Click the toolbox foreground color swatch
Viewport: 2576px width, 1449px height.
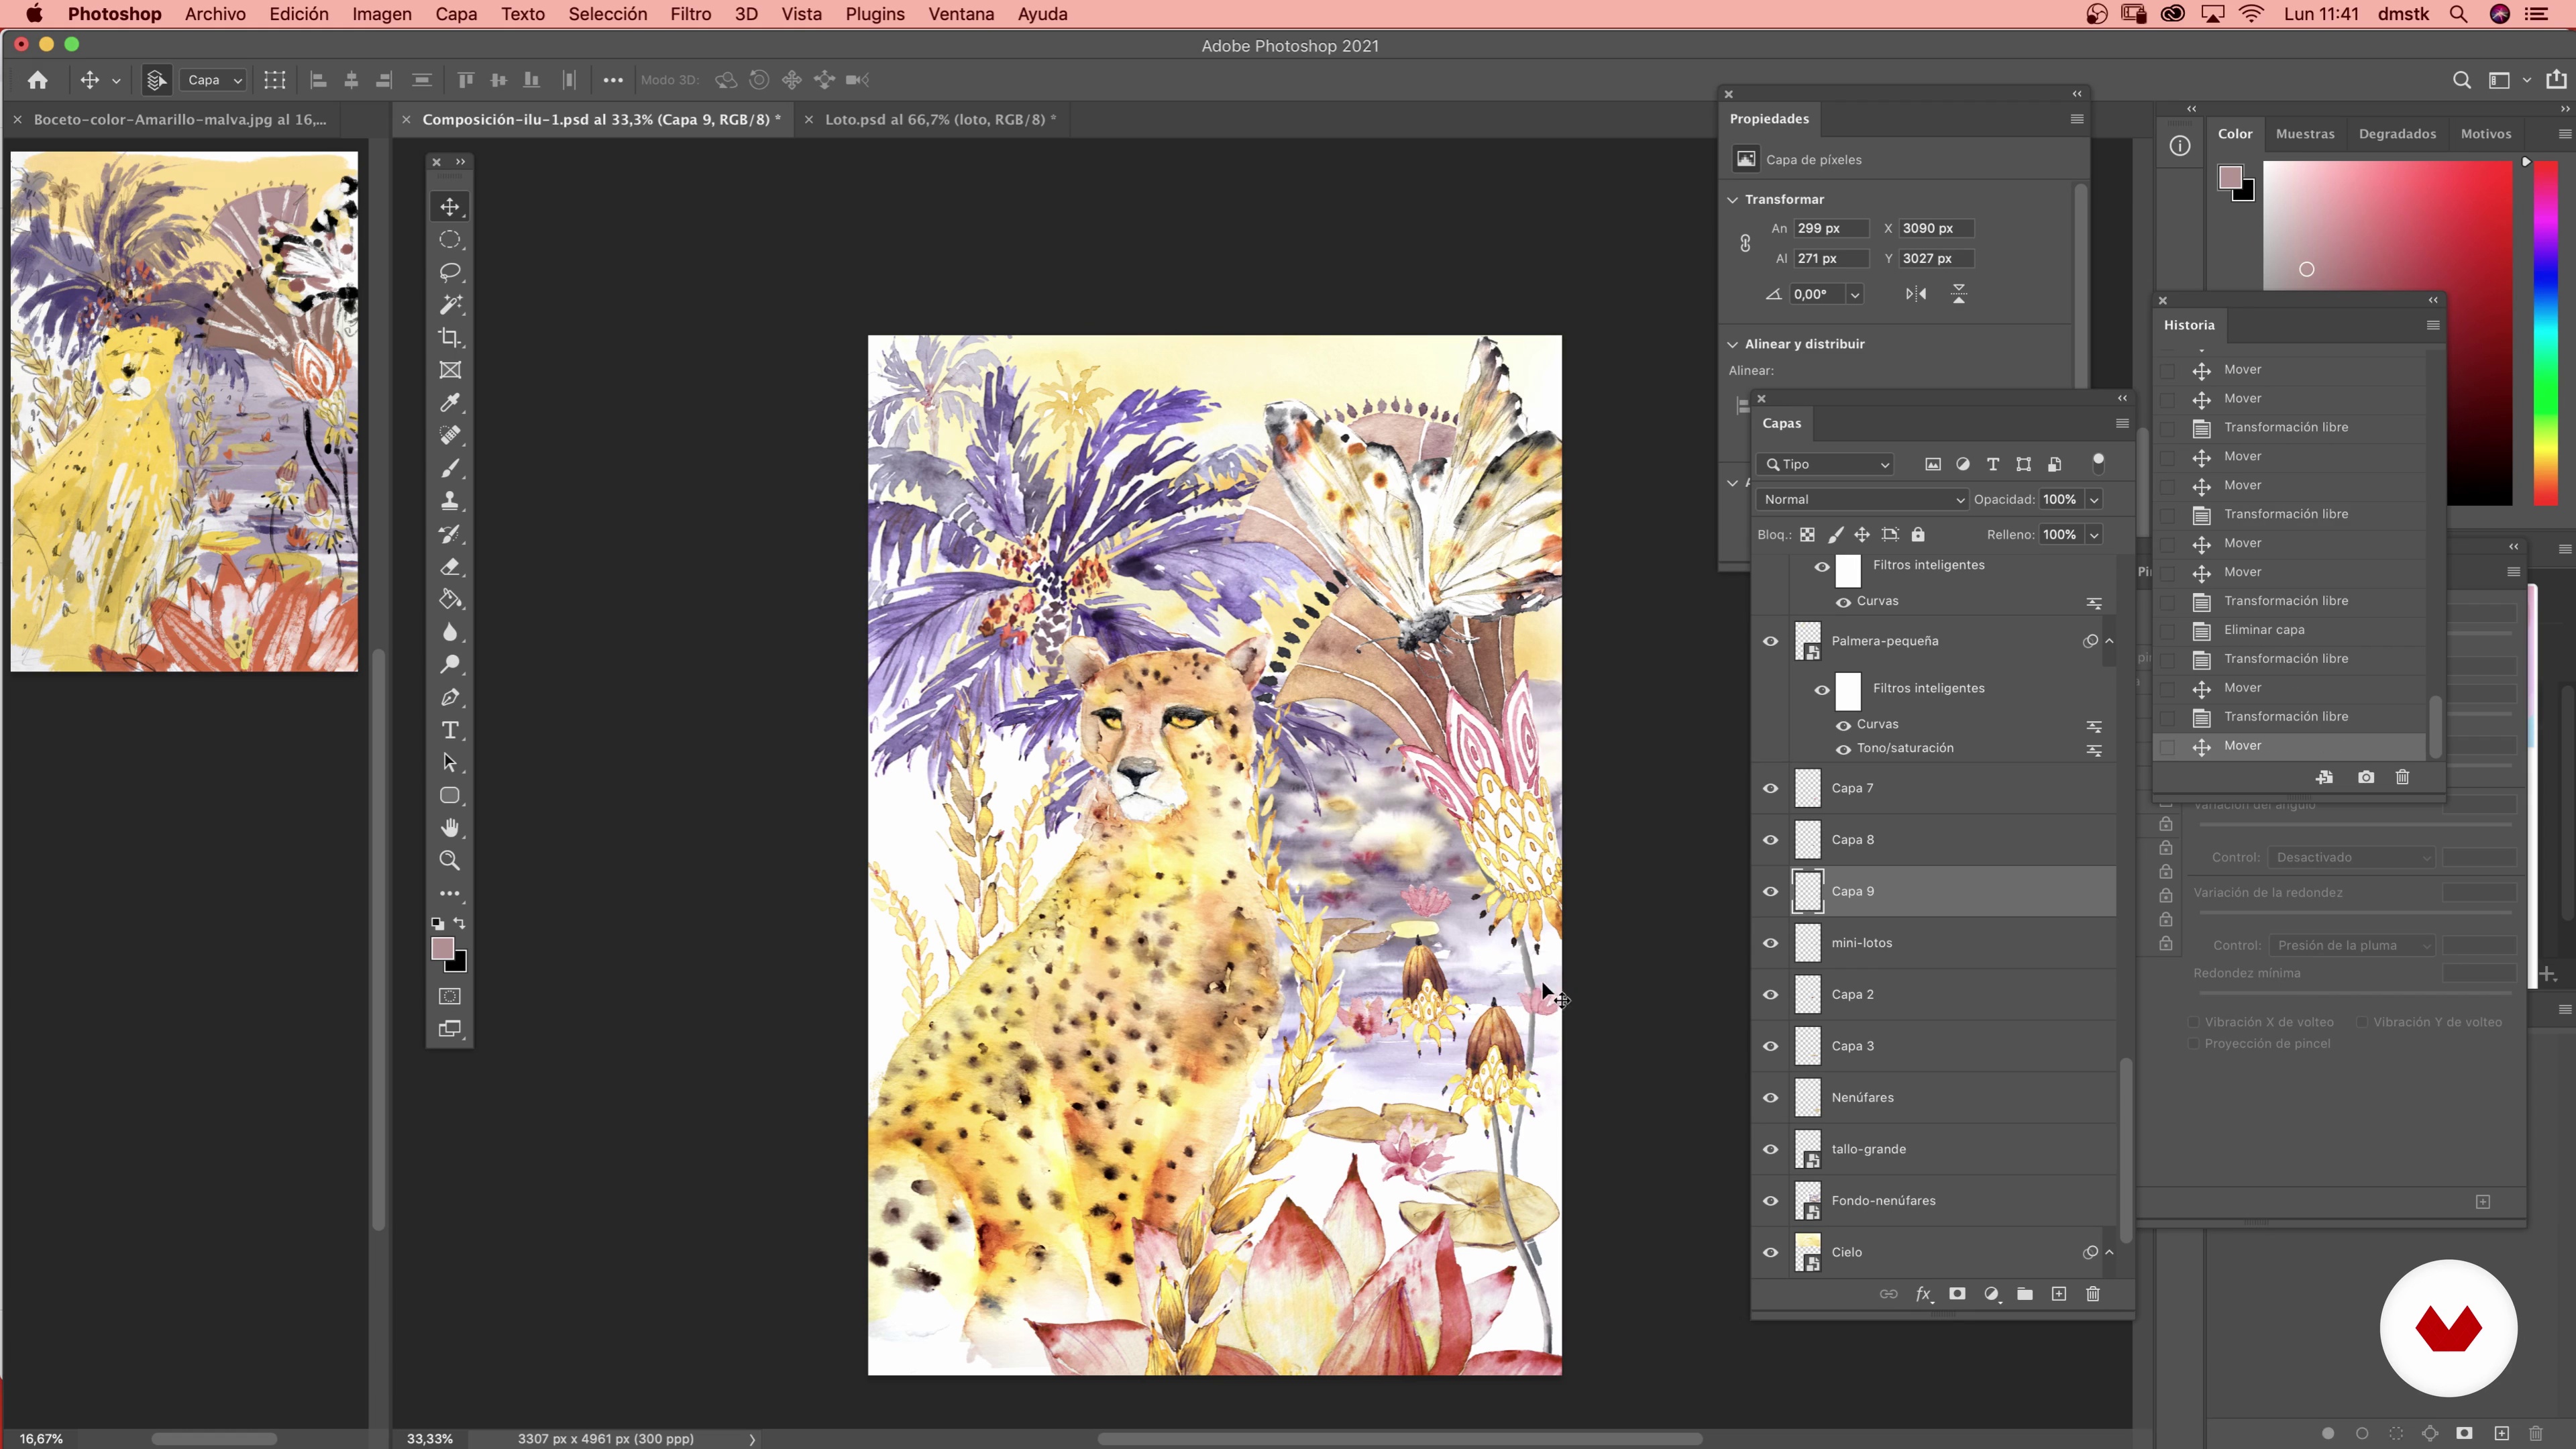click(442, 948)
